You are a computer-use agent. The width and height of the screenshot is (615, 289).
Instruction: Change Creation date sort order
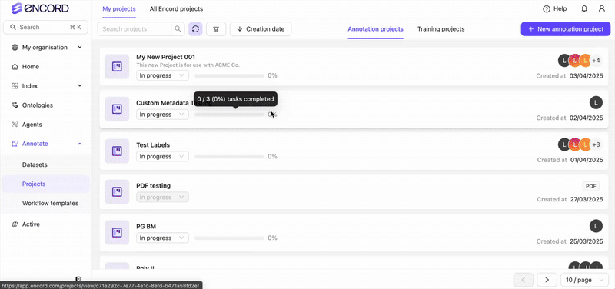click(x=261, y=29)
